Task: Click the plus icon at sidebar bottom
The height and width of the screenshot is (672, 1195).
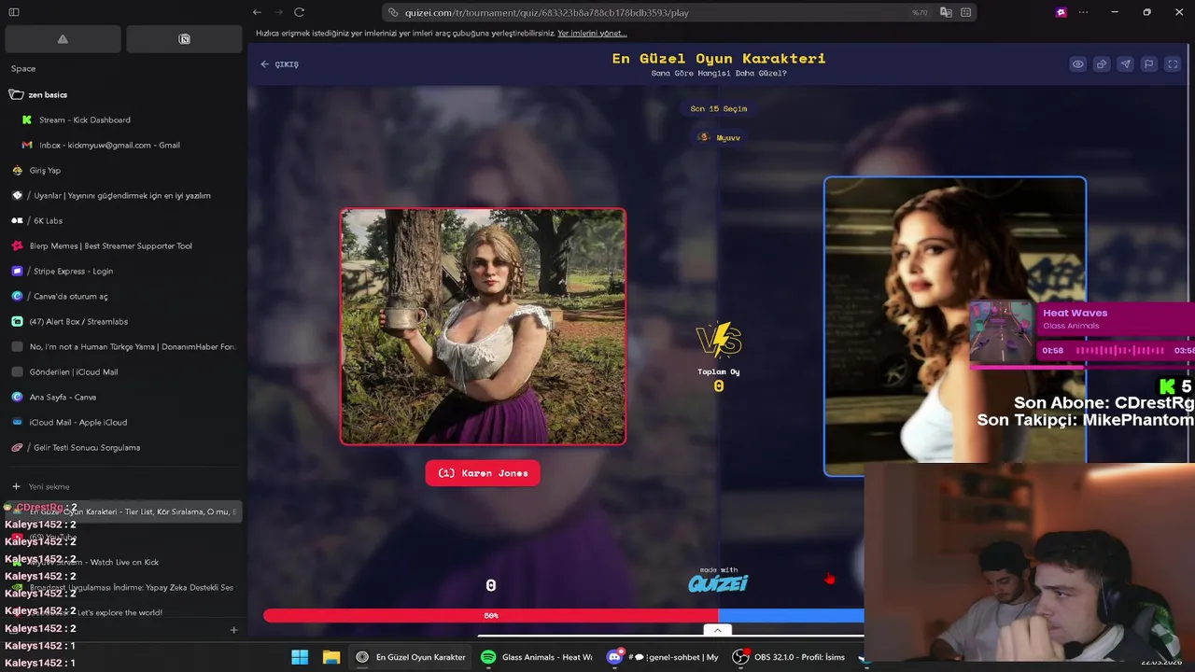Action: point(233,629)
